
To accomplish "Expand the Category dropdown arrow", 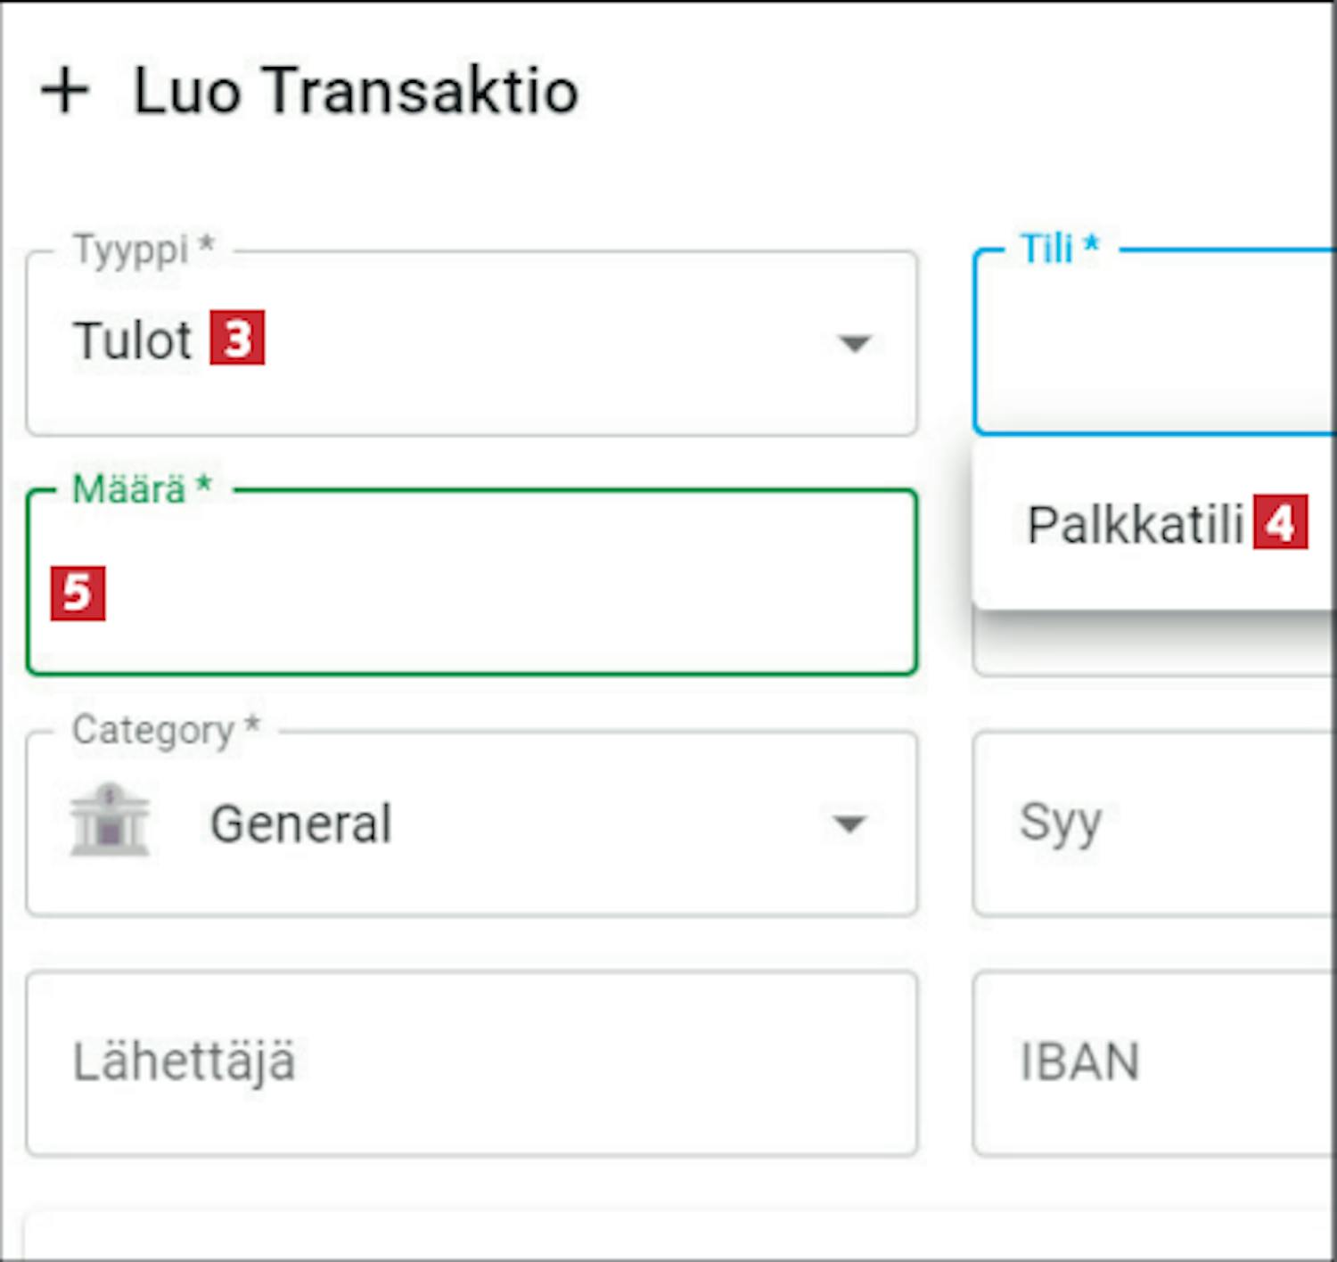I will [x=849, y=824].
